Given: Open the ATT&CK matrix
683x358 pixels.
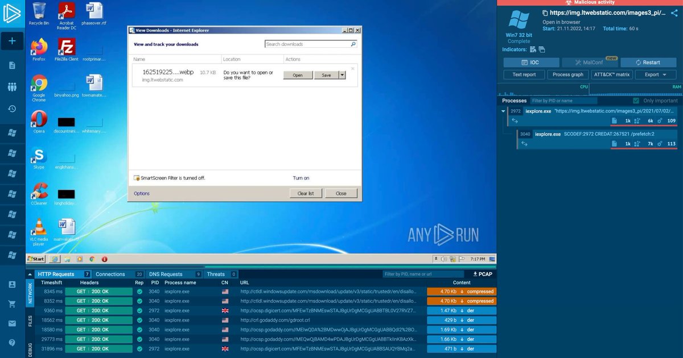Looking at the screenshot, I should pos(612,74).
